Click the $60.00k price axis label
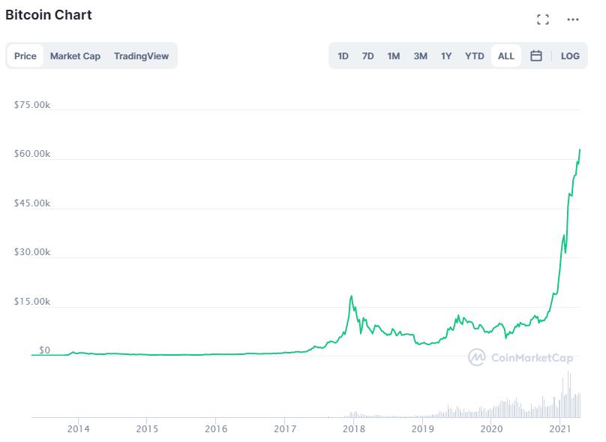606x442 pixels. pos(32,154)
